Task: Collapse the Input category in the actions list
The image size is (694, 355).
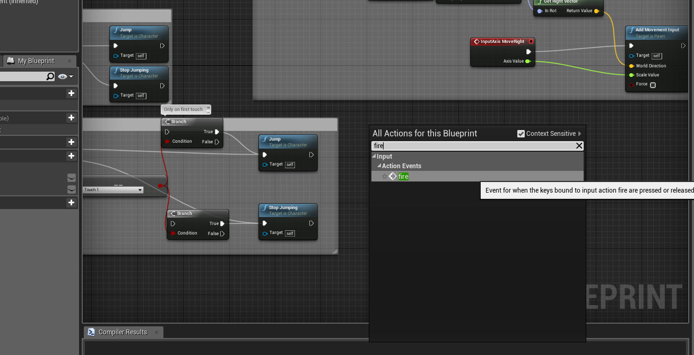Action: pyautogui.click(x=373, y=156)
